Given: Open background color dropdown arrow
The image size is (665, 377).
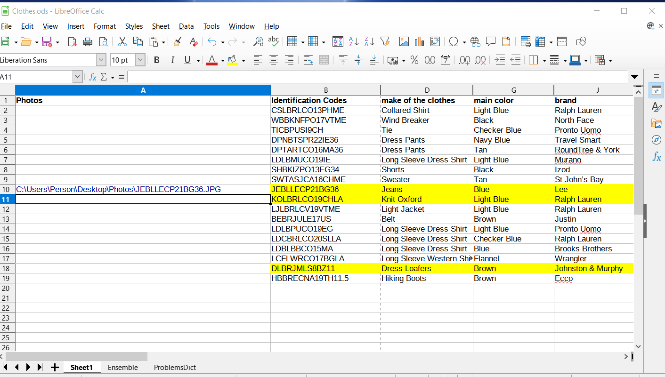Looking at the screenshot, I should pos(243,60).
